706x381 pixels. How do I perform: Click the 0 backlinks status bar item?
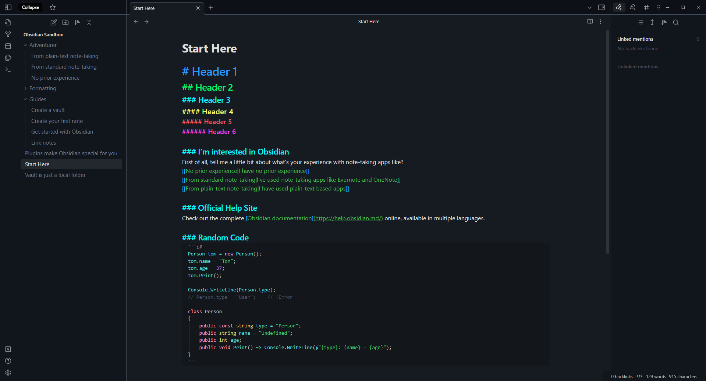(x=622, y=377)
